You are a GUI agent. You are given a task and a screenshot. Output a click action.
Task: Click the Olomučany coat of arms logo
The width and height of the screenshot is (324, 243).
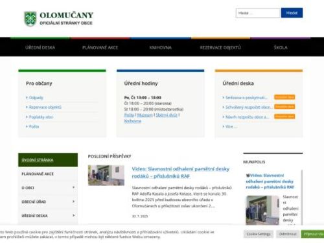tap(30, 19)
